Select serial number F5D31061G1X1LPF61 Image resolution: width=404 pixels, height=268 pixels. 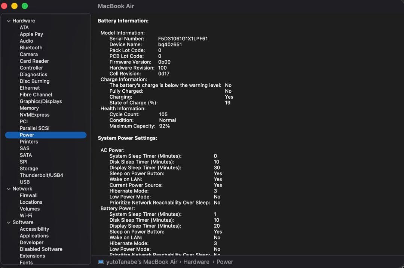tap(183, 38)
